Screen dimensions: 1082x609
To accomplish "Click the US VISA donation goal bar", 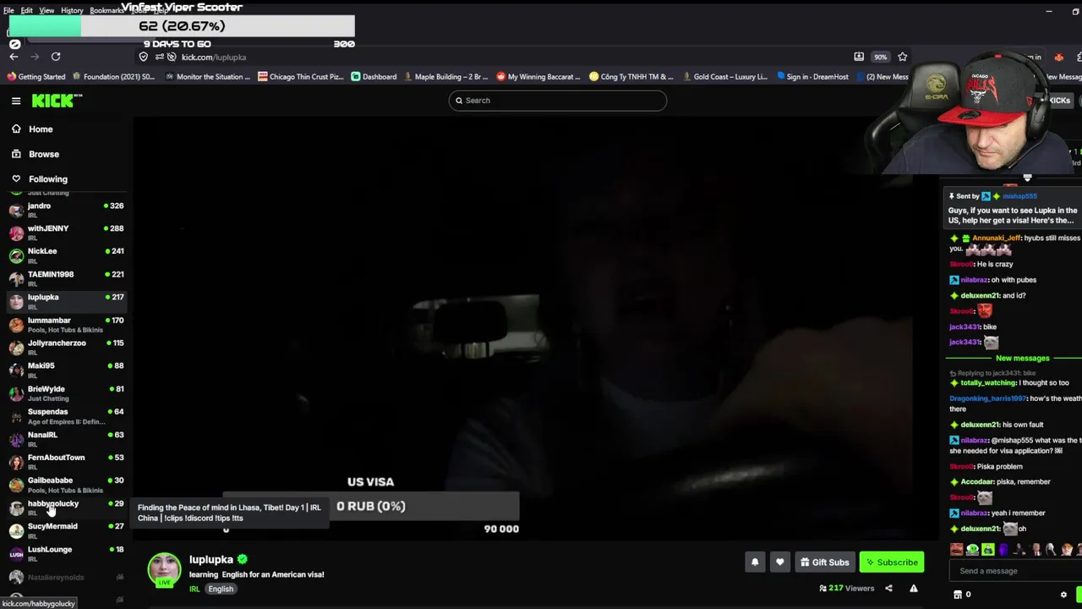I will pyautogui.click(x=371, y=506).
